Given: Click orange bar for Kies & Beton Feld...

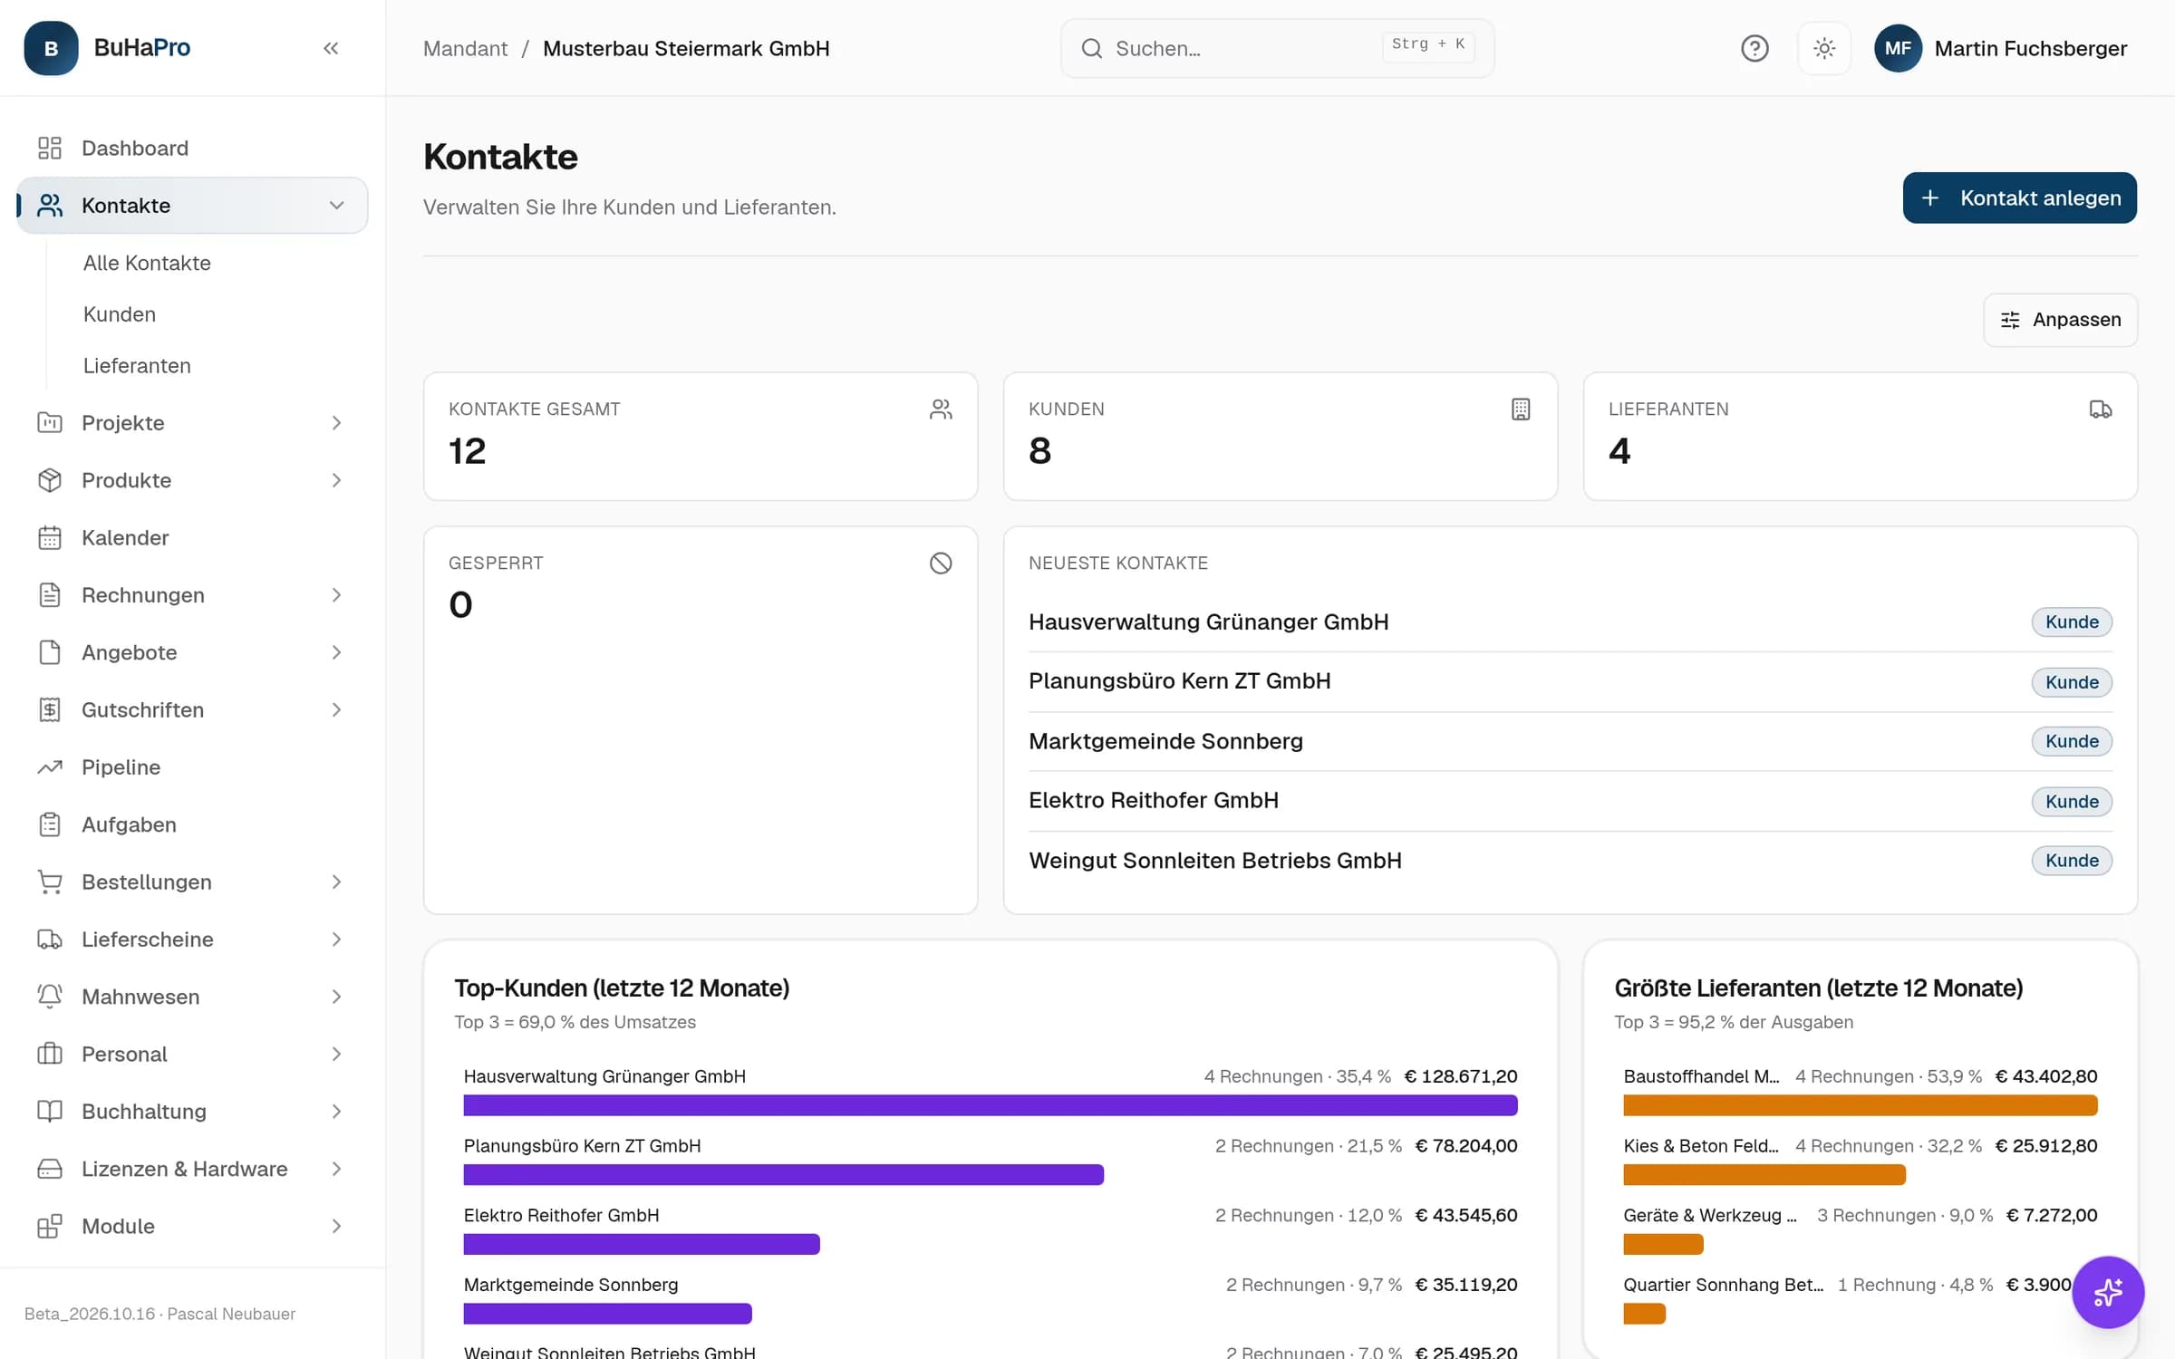Looking at the screenshot, I should click(x=1764, y=1175).
